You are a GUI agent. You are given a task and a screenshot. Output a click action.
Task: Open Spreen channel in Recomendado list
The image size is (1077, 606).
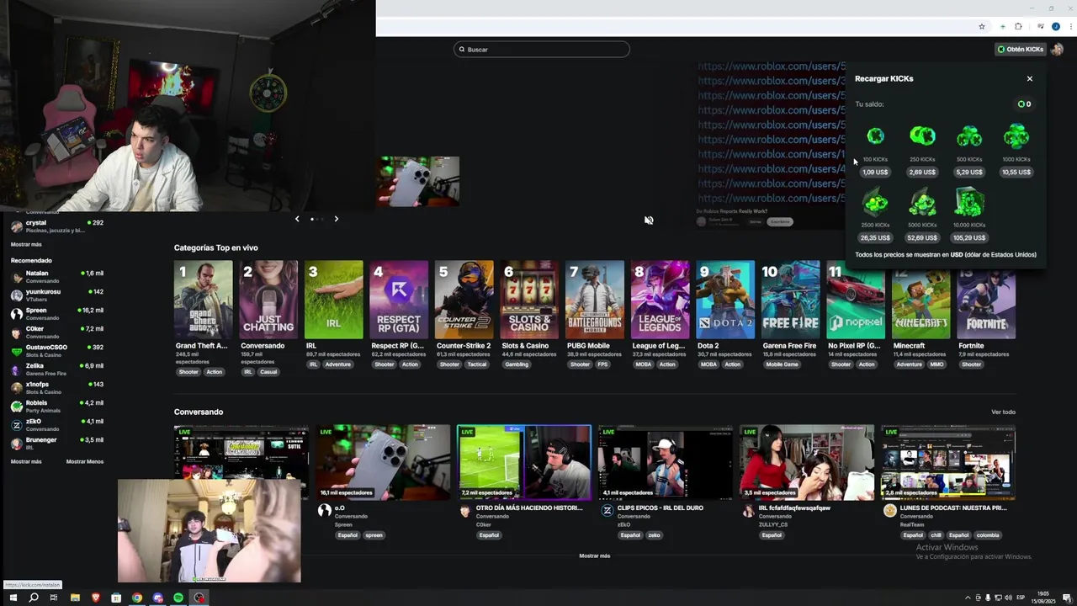pos(56,313)
